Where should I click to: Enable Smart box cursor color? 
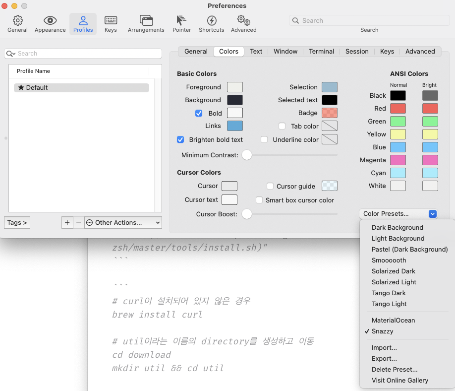[x=259, y=200]
